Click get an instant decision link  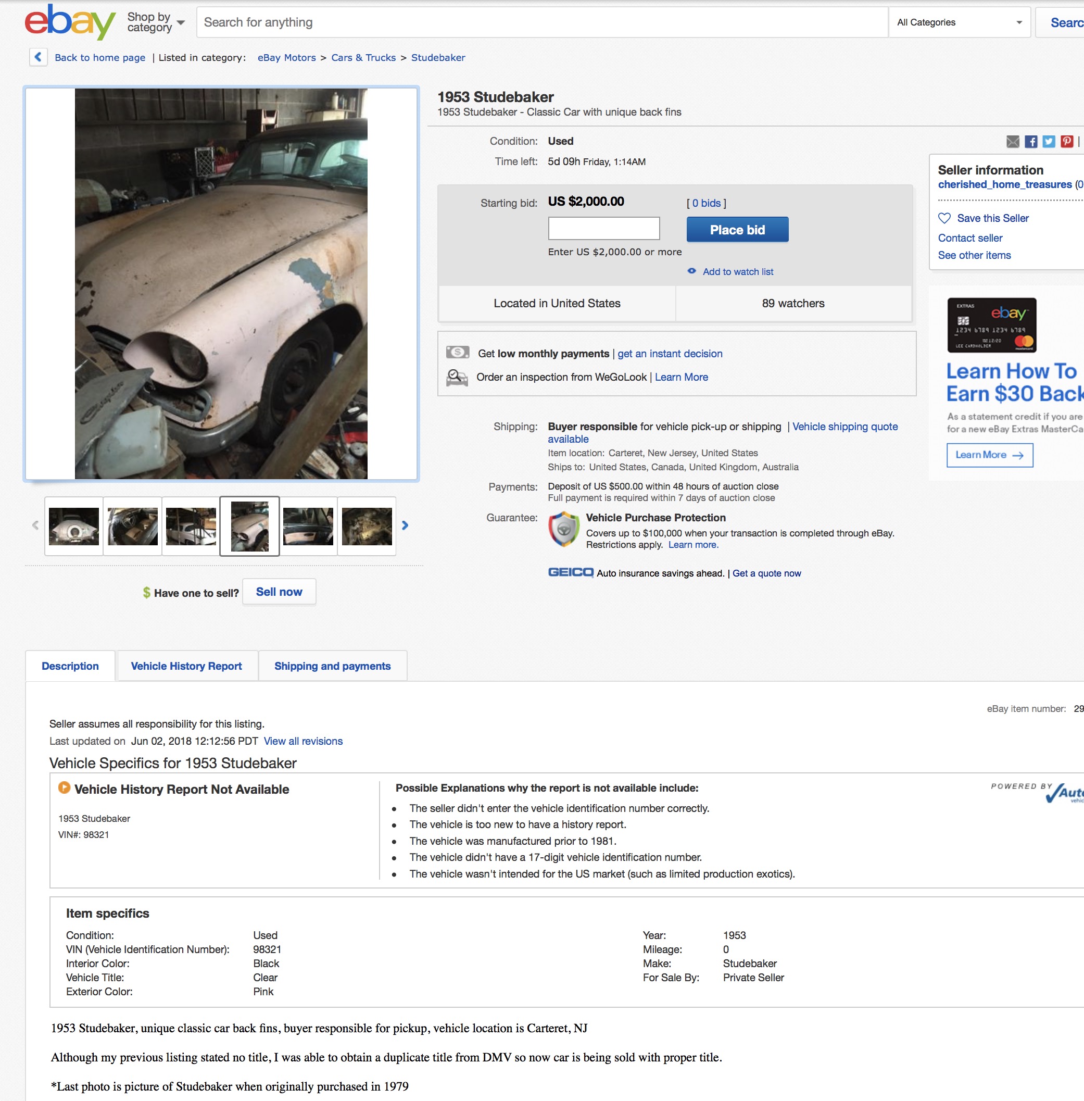coord(670,354)
